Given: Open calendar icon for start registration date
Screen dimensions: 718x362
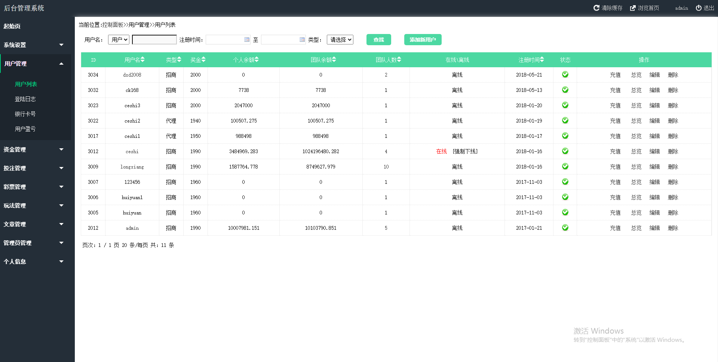Looking at the screenshot, I should [247, 40].
